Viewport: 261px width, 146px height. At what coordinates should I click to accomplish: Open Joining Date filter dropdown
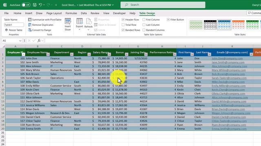click(146, 54)
